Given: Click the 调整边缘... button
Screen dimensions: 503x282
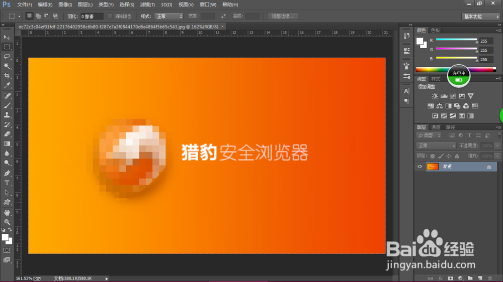Looking at the screenshot, I should [283, 17].
